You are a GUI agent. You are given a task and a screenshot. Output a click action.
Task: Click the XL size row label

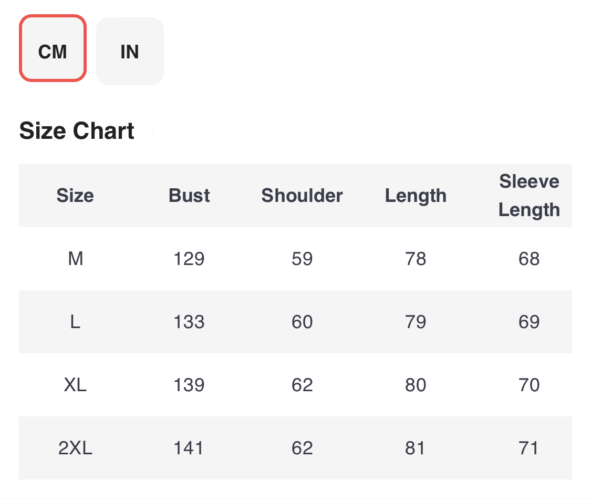(x=75, y=385)
